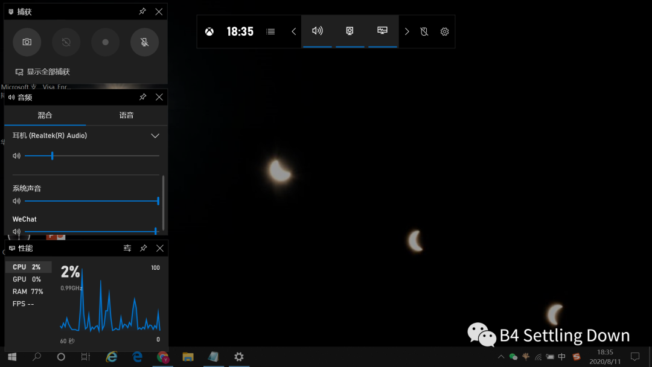Open File Explorer from taskbar
Viewport: 652px width, 367px height.
click(x=188, y=357)
